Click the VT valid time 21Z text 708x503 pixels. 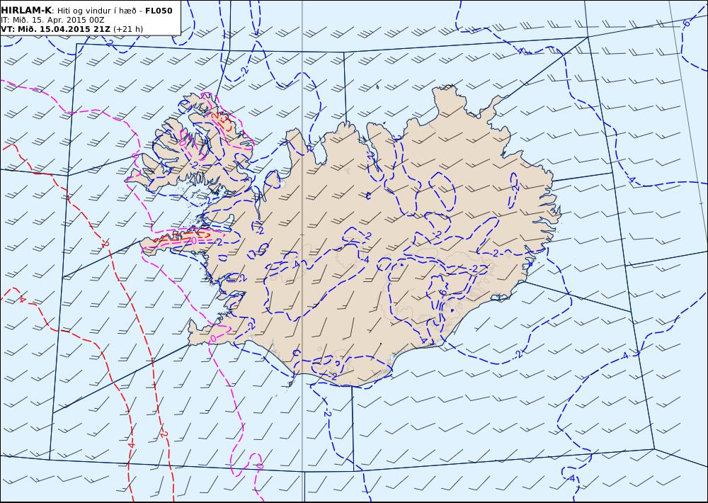click(55, 29)
